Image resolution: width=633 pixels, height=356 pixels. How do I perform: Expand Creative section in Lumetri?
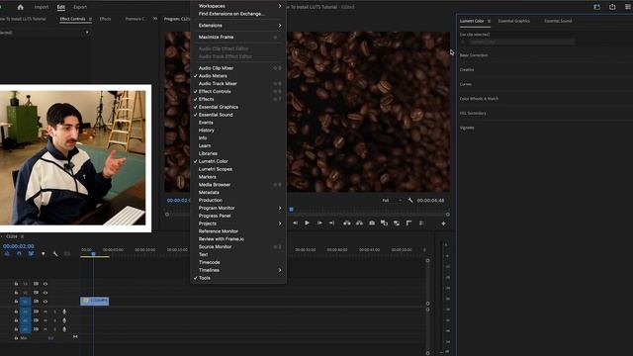tap(467, 70)
